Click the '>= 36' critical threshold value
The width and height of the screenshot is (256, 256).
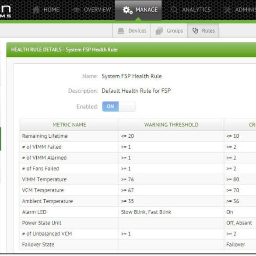point(233,201)
